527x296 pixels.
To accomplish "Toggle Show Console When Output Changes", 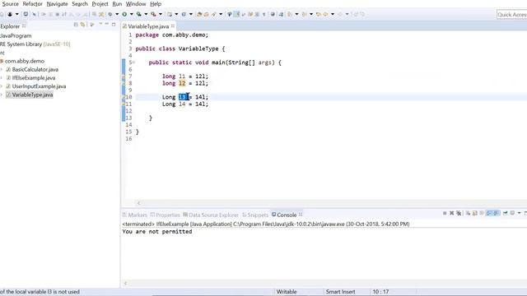I will click(489, 213).
